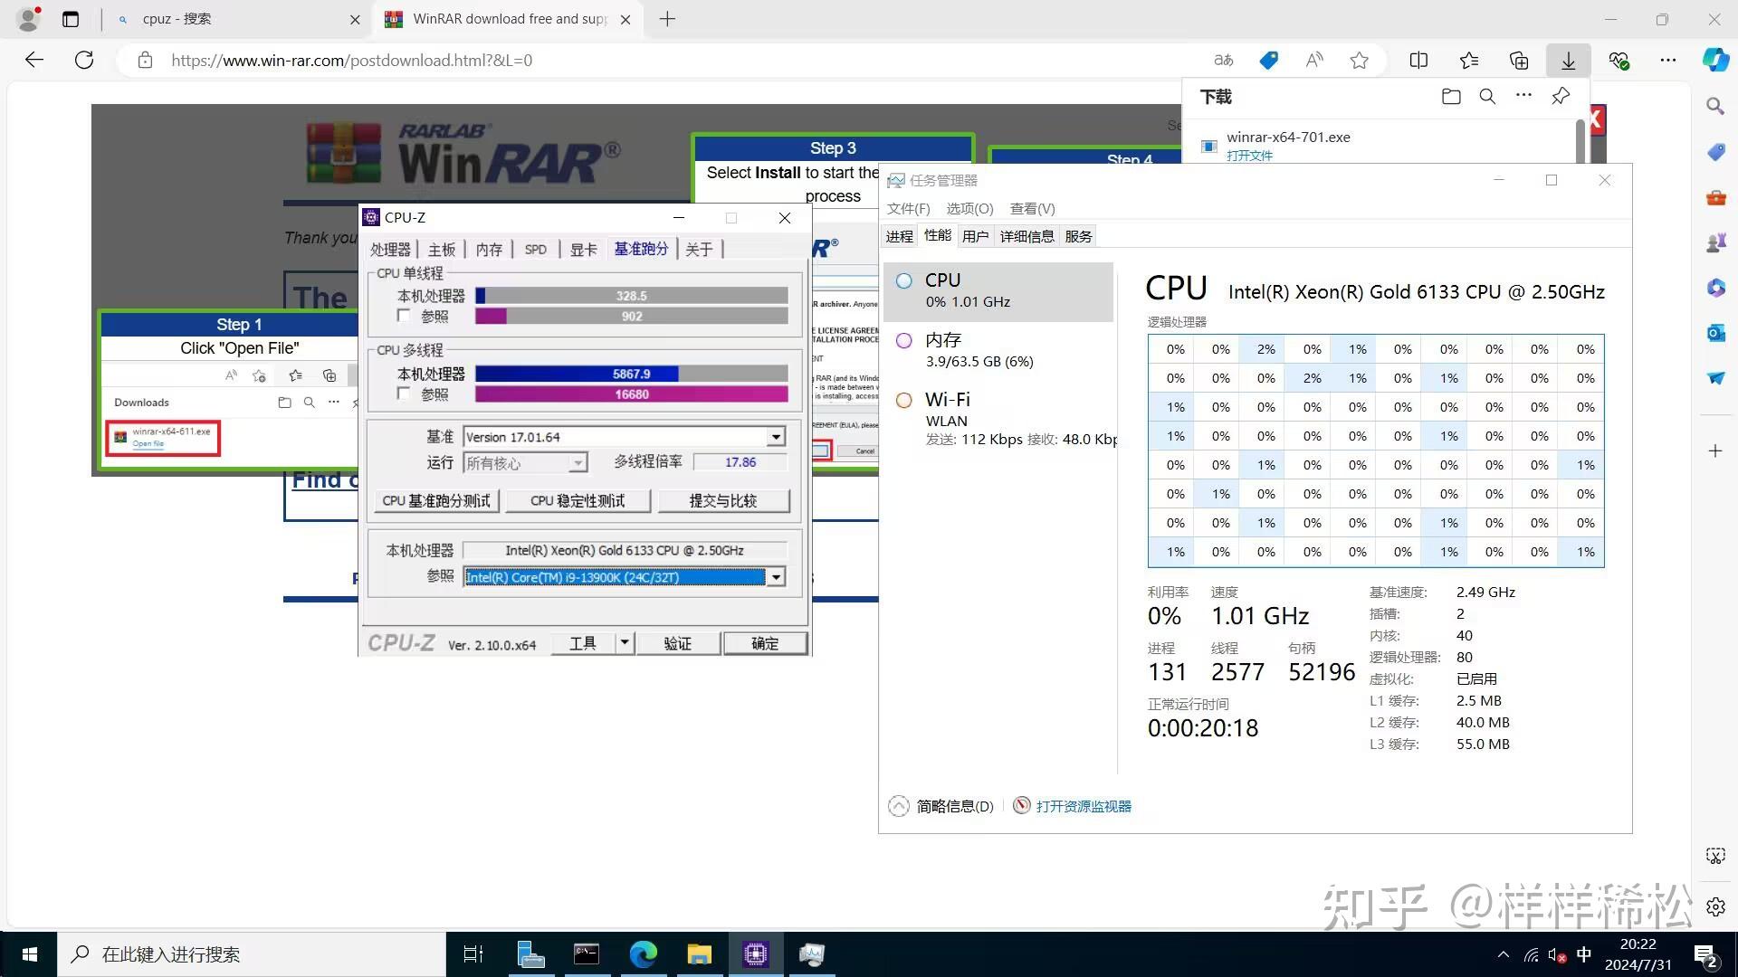1738x977 pixels.
Task: Pin the downloads panel
Action: [1560, 96]
